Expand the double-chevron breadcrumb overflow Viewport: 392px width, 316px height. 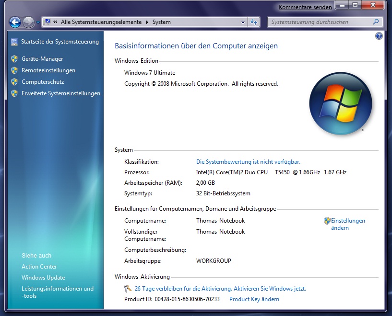(x=55, y=22)
